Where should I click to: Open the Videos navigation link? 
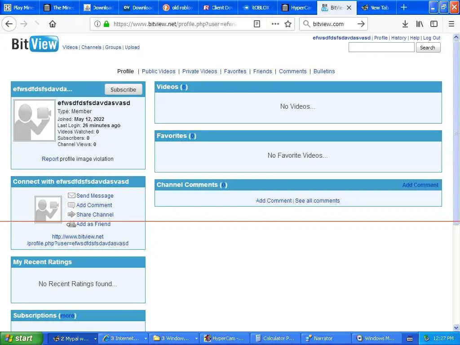[x=70, y=47]
